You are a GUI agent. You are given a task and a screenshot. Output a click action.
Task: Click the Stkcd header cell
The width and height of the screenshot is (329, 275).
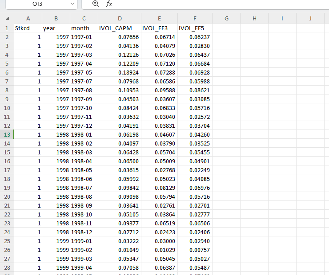click(x=28, y=28)
